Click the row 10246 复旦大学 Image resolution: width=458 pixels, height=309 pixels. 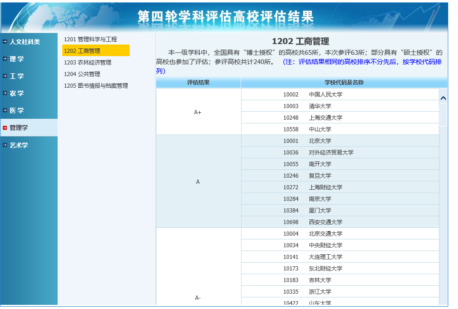point(340,176)
